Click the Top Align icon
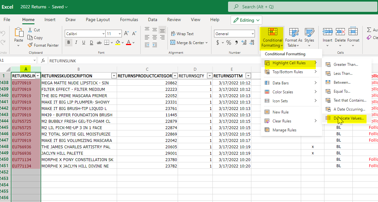This screenshot has width=378, height=202. 147,29
